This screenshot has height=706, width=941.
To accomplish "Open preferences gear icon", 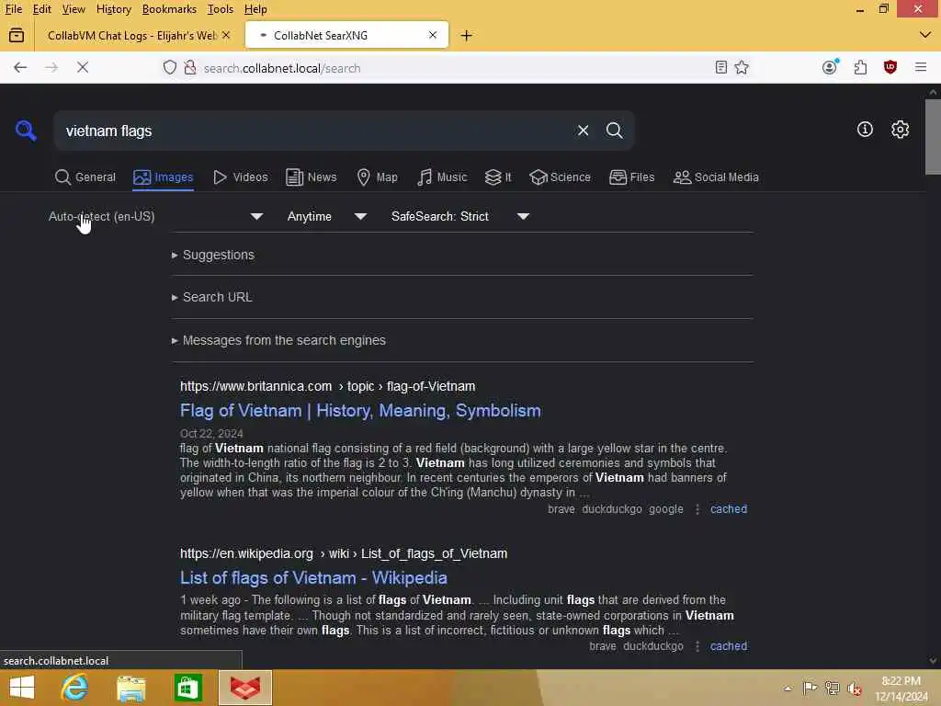I will [x=900, y=129].
